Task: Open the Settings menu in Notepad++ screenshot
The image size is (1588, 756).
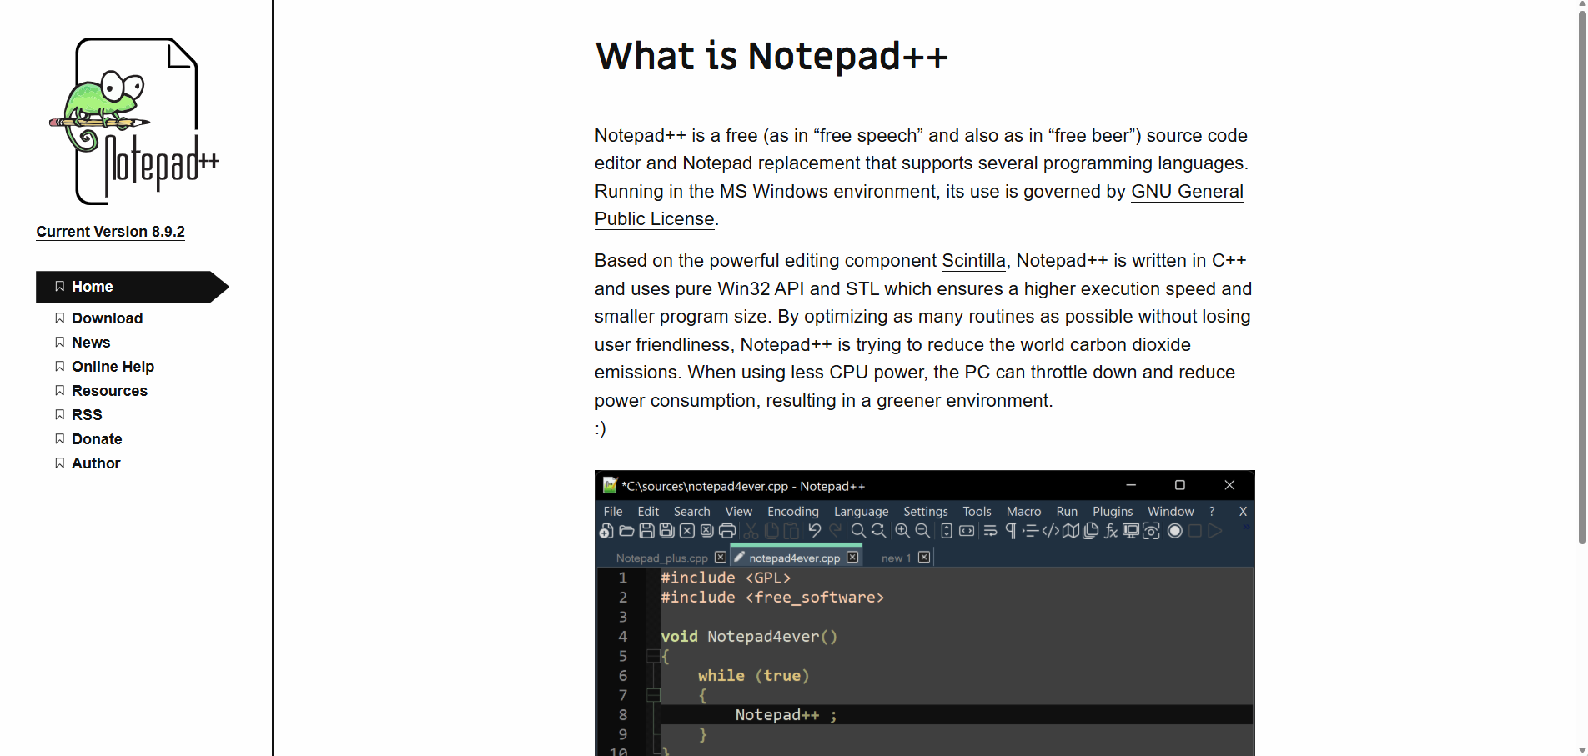Action: click(926, 512)
